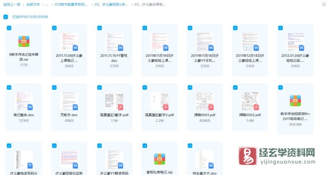
Task: Open the 掌柜私房笔记.zip archive icon
Action: pyautogui.click(x=159, y=159)
